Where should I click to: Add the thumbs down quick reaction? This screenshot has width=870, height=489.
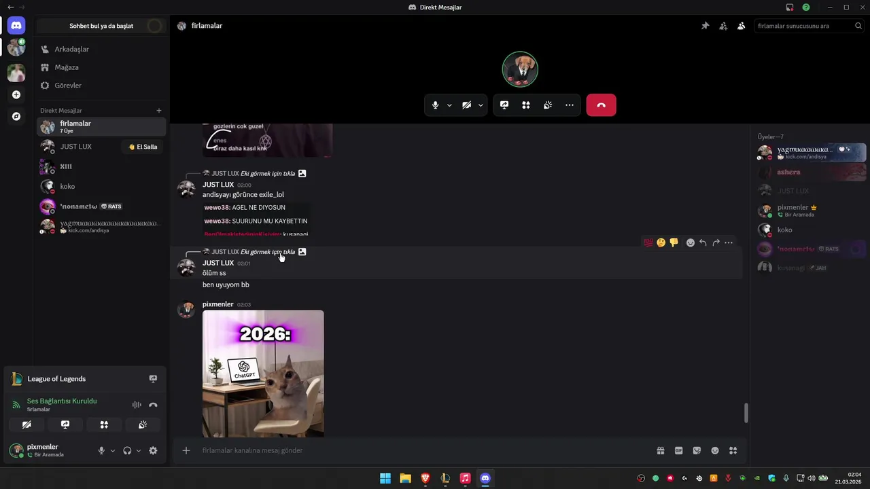point(674,242)
